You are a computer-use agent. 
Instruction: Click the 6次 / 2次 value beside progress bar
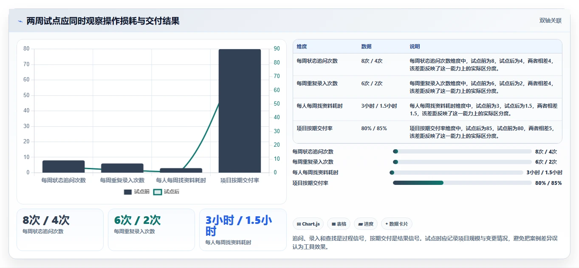point(546,162)
